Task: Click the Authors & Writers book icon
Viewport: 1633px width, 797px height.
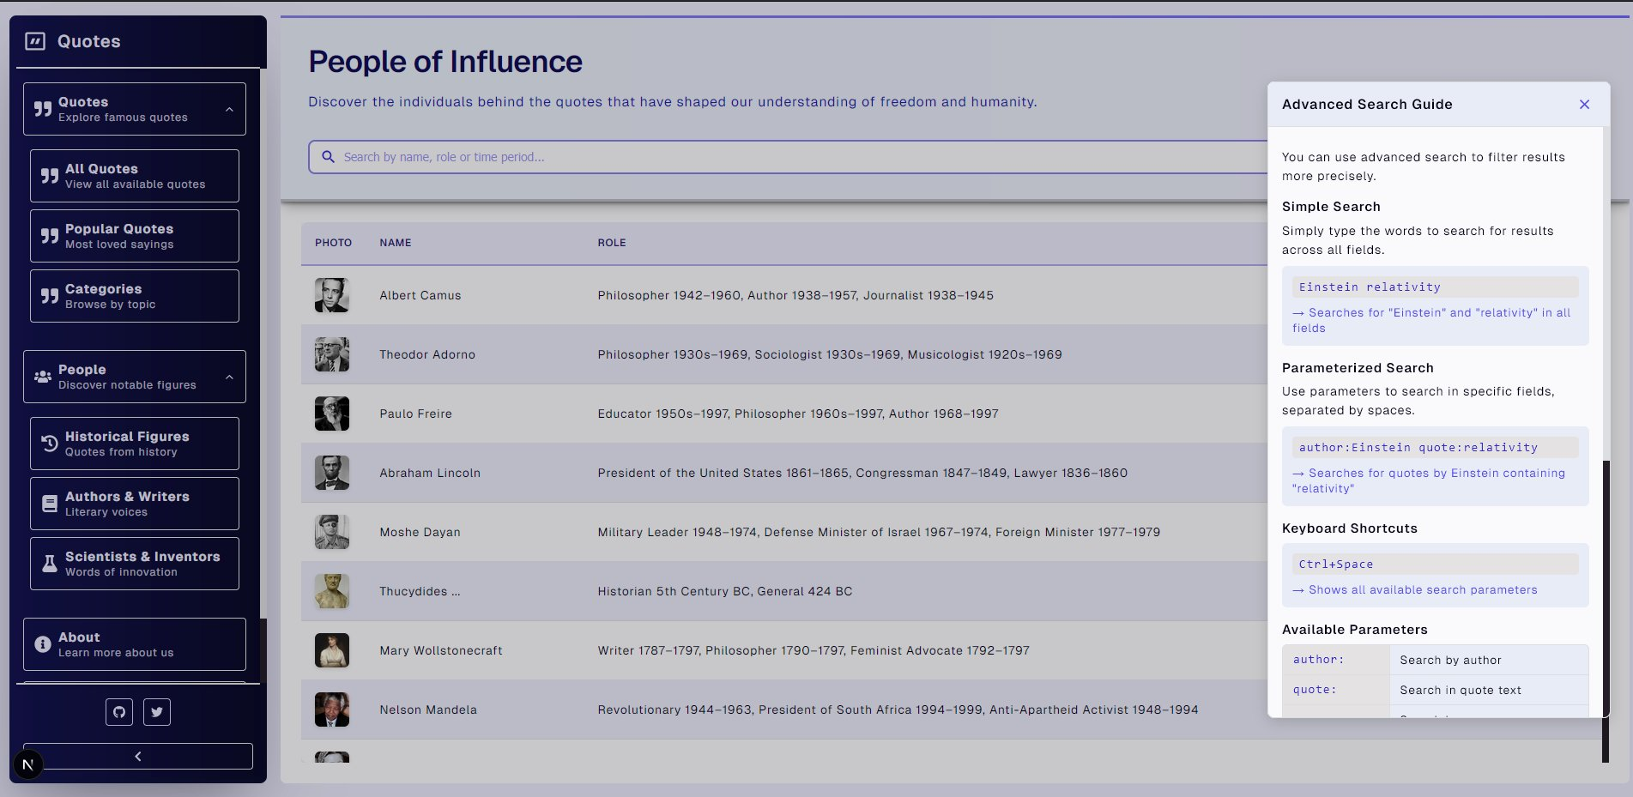Action: (x=50, y=504)
